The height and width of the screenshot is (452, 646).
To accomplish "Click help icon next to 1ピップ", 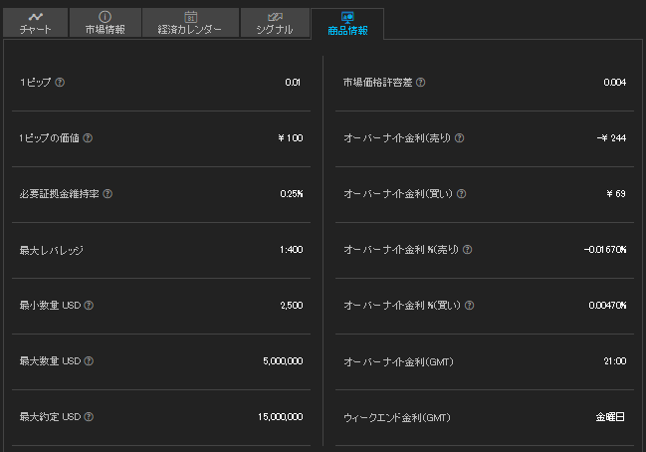I will click(60, 83).
